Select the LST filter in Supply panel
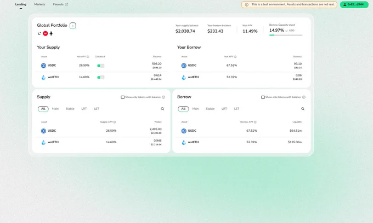Image resolution: width=373 pixels, height=223 pixels. [97, 109]
